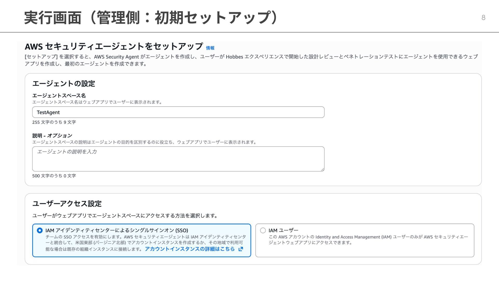Click the エージェントスペース名 field label
Viewport: 499px width, 281px height.
[59, 95]
